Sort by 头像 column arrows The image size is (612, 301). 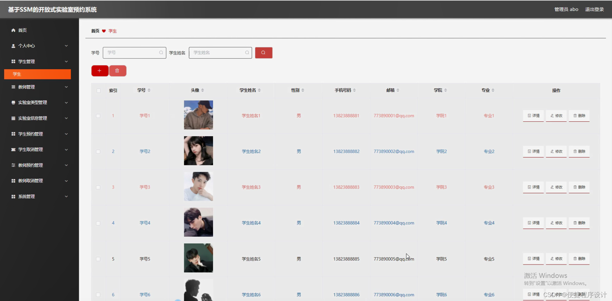pyautogui.click(x=202, y=90)
